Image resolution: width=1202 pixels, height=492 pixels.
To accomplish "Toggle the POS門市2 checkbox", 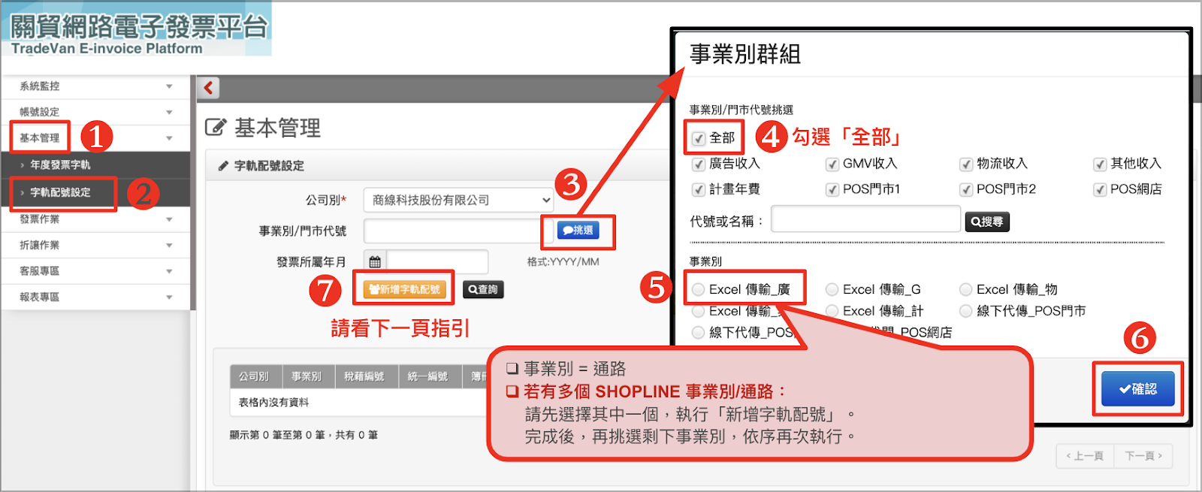I will (966, 189).
